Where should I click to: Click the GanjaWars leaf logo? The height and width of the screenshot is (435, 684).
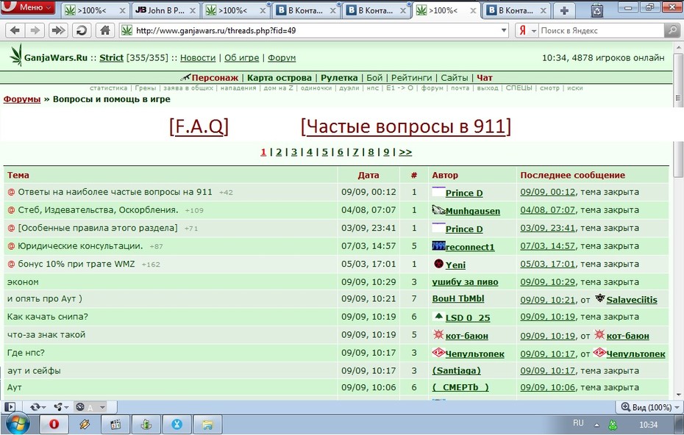(x=15, y=55)
